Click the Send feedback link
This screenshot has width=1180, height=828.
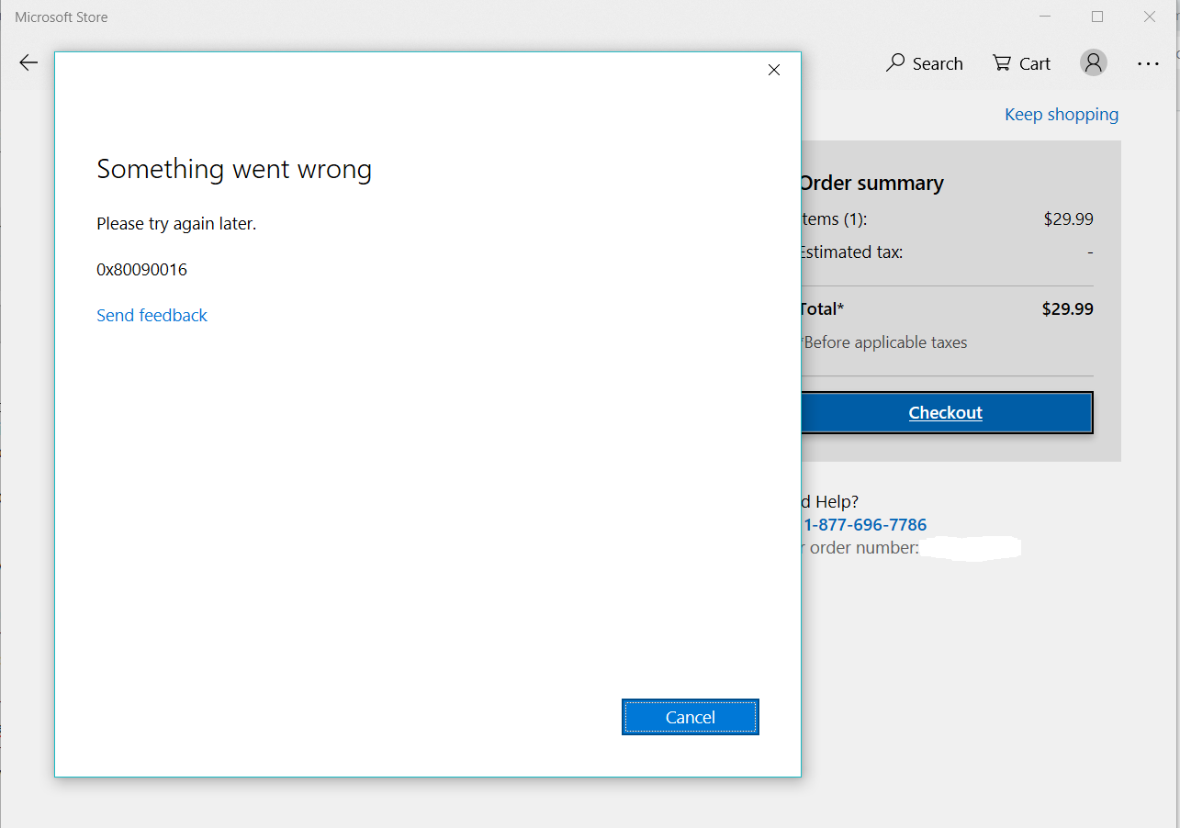click(x=152, y=315)
